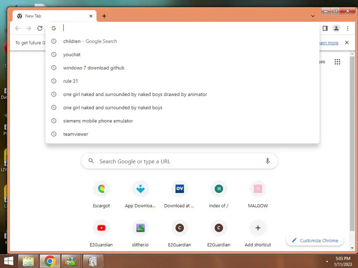Expand the tab search chevron
The height and width of the screenshot is (268, 358).
pos(313,16)
